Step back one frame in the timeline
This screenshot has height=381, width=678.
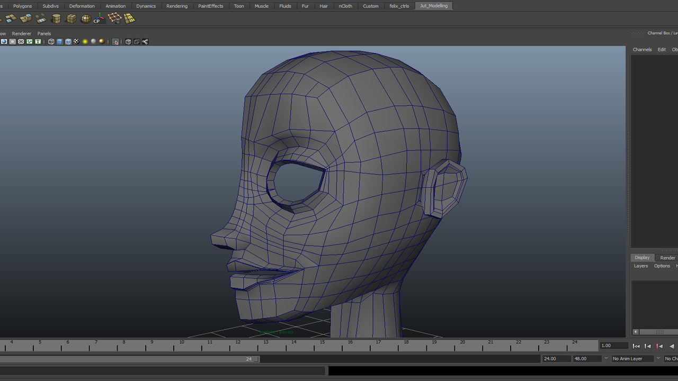[648, 346]
